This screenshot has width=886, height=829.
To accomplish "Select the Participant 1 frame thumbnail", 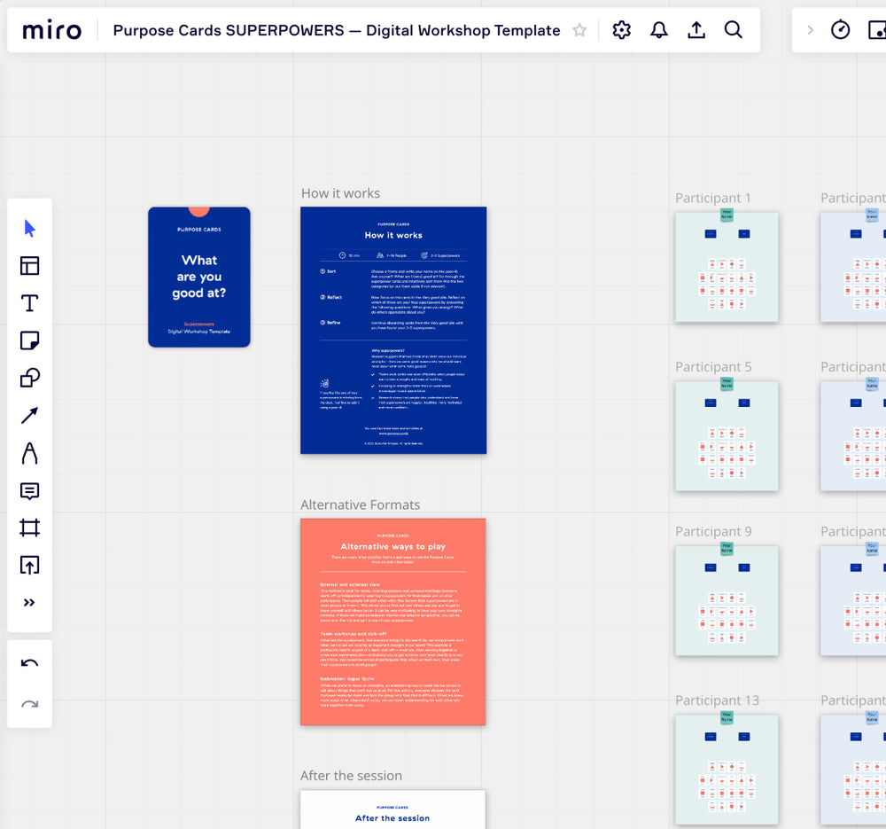I will pyautogui.click(x=726, y=267).
